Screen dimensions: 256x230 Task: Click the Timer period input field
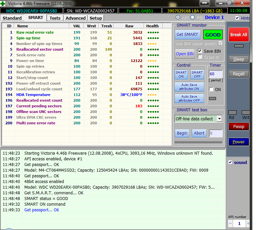[x=216, y=74]
